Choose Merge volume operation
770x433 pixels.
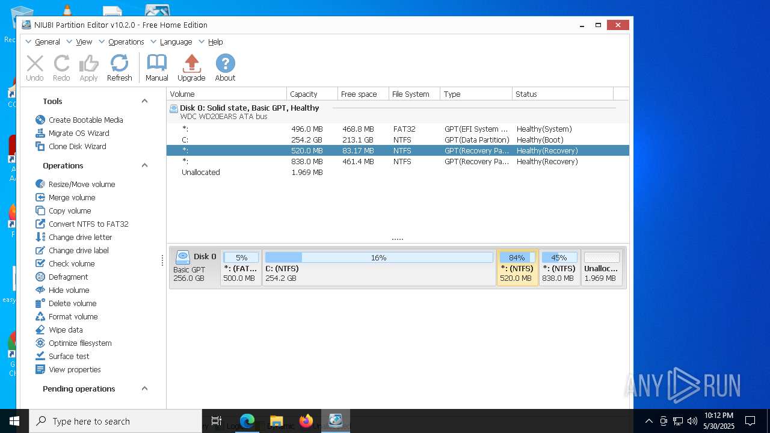tap(66, 197)
